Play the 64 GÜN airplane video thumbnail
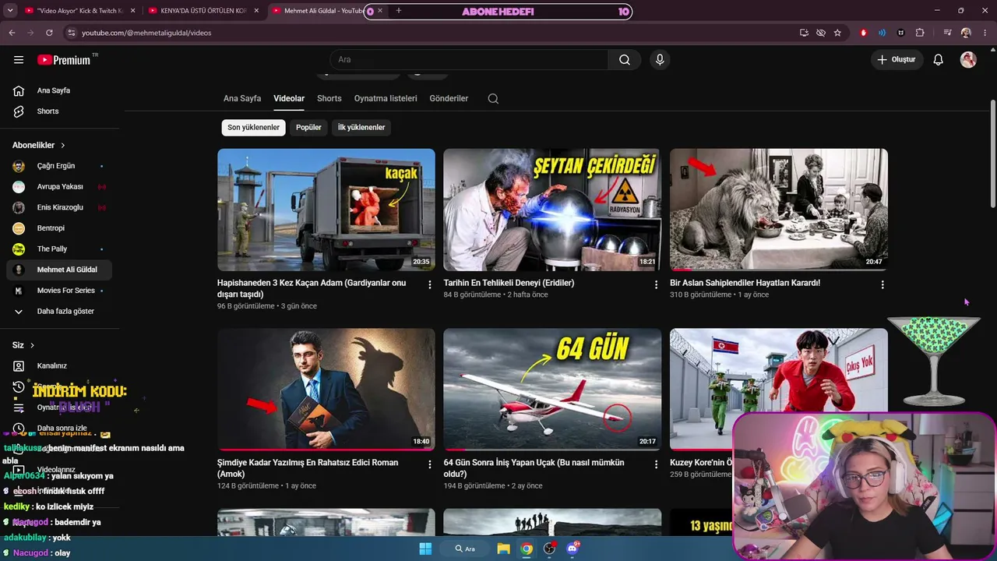This screenshot has width=997, height=561. pos(552,389)
